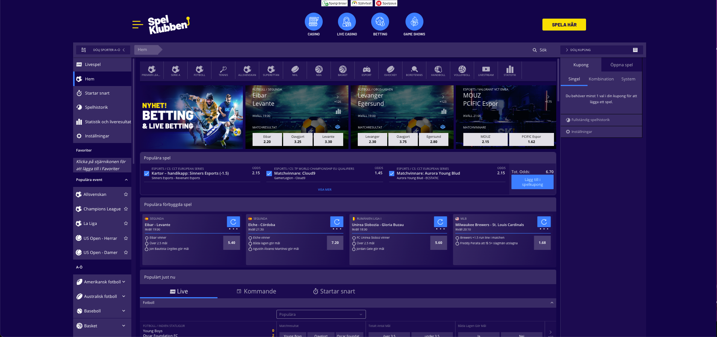Image resolution: width=717 pixels, height=337 pixels.
Task: Uncheck the Aurora Young Blud bet
Action: (392, 174)
